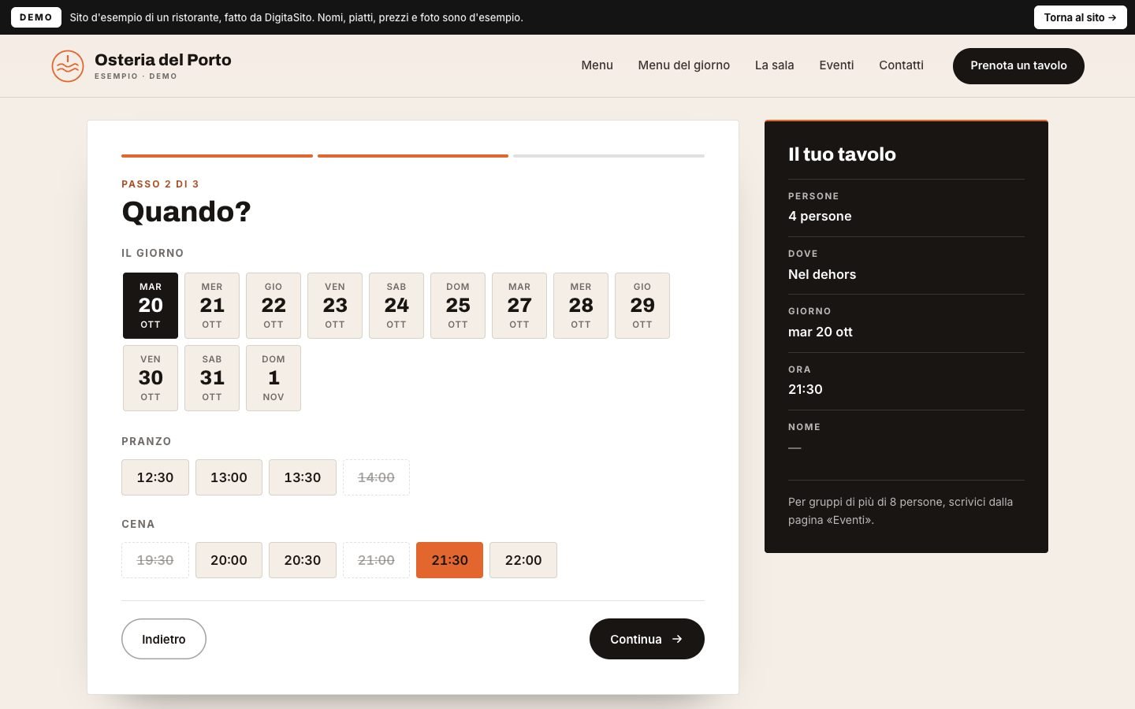Image resolution: width=1135 pixels, height=709 pixels.
Task: Click the 'Nel dehors' summary value
Action: (822, 274)
